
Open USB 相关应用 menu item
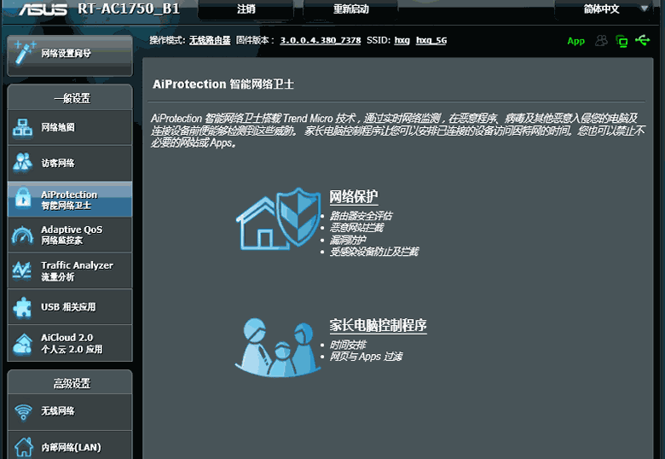coord(70,306)
